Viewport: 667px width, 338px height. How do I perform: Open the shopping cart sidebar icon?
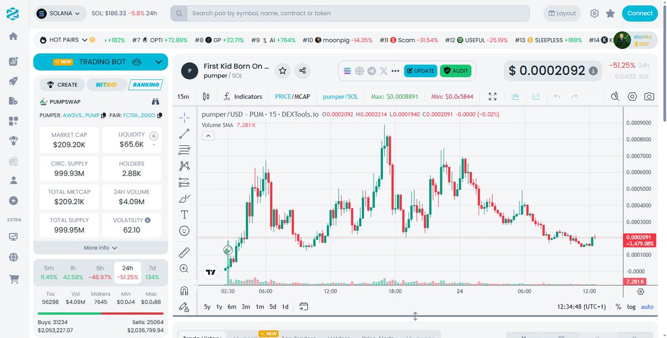pyautogui.click(x=13, y=279)
